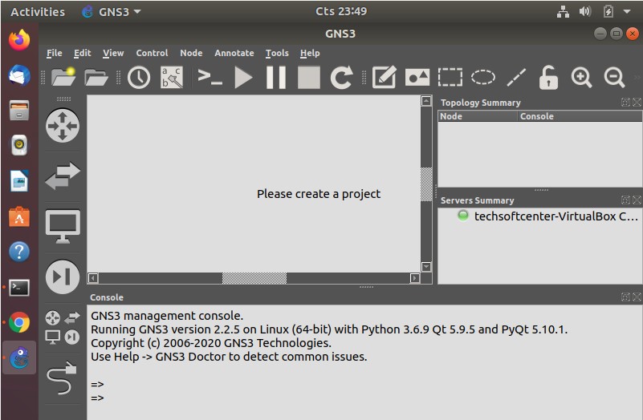This screenshot has height=420, width=643.
Task: Start all nodes with play button
Action: pyautogui.click(x=243, y=78)
